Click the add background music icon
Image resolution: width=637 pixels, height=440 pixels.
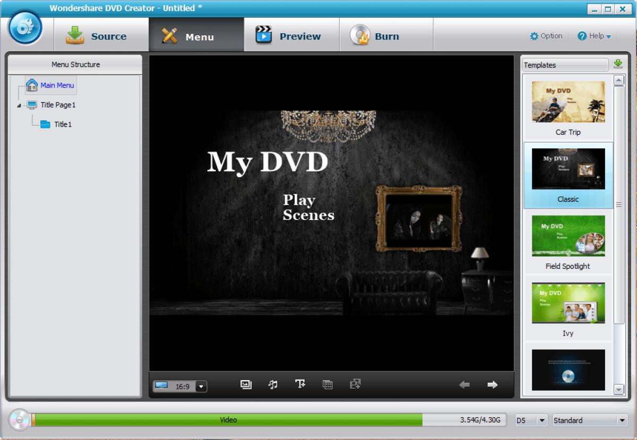[273, 385]
